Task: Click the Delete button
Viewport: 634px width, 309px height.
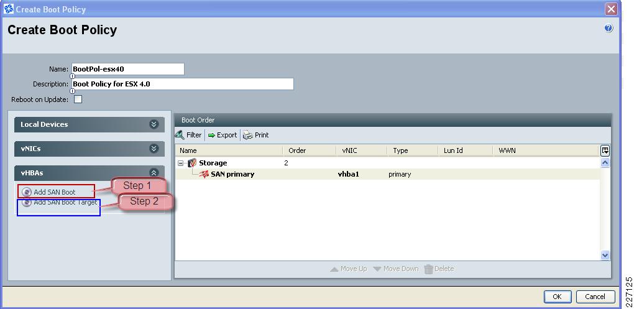Action: pos(439,269)
